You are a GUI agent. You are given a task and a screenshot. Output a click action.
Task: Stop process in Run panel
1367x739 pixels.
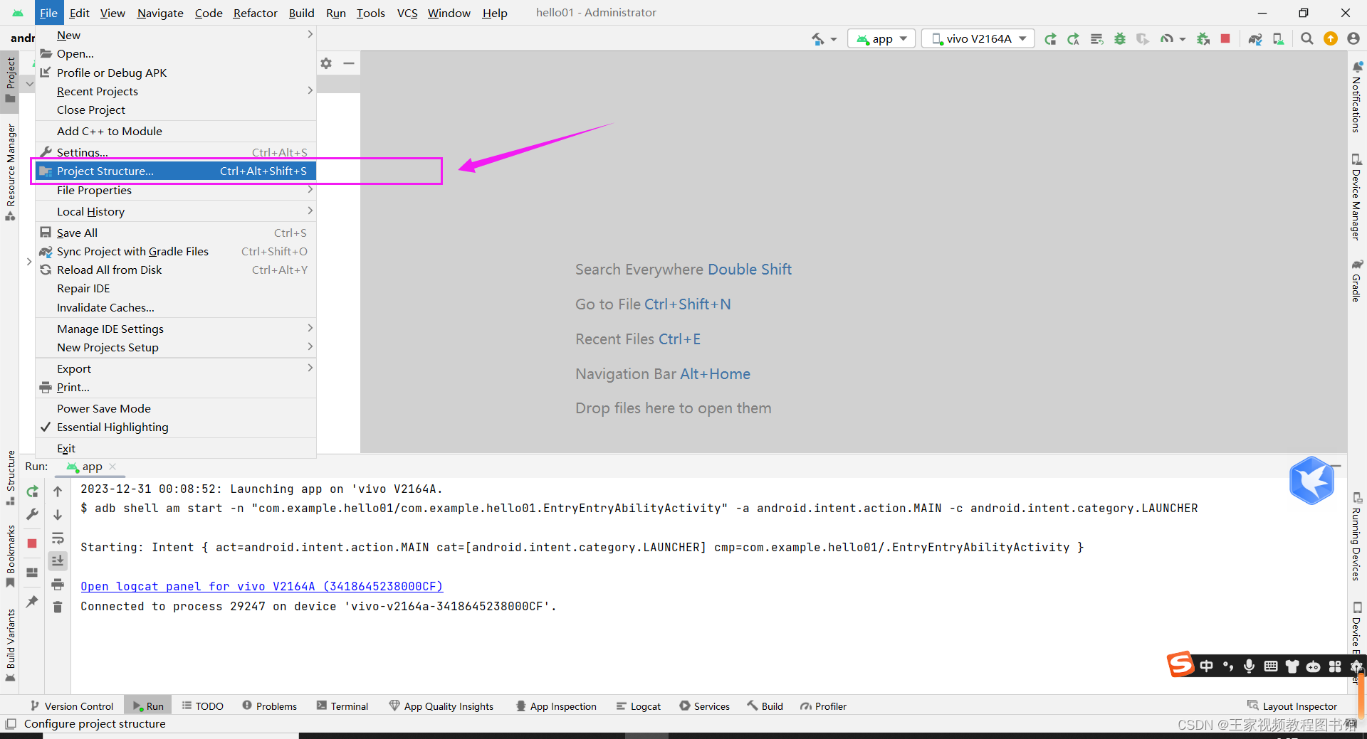[32, 543]
